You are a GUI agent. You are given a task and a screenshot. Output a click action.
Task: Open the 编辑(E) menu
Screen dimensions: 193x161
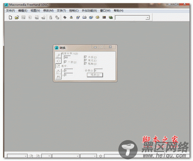pos(23,11)
